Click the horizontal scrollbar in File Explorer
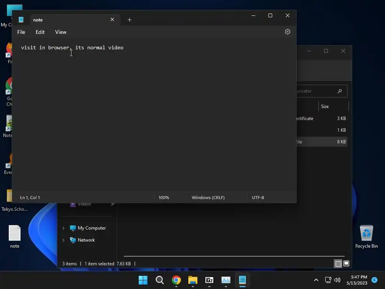Viewport: 385px width, 289px height. point(234,256)
